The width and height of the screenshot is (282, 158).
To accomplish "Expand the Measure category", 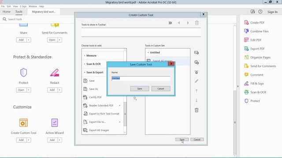I will [x=85, y=56].
